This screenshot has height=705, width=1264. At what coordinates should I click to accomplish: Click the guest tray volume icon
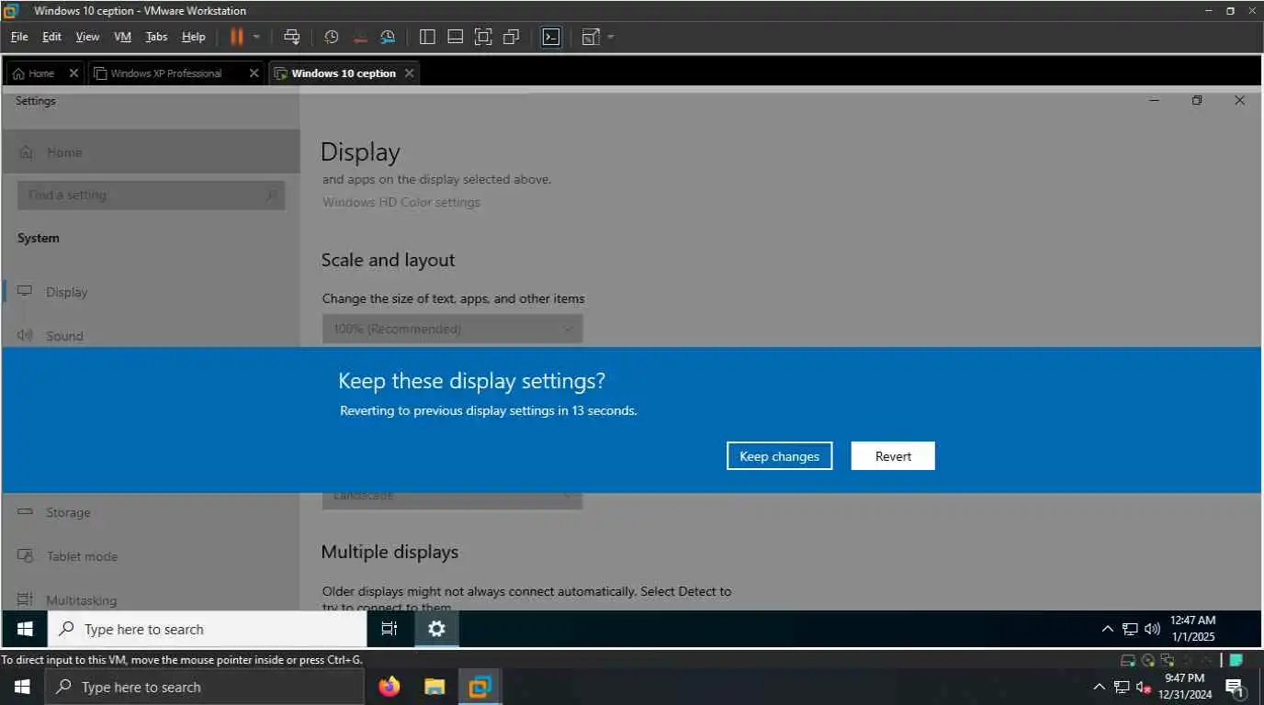coord(1153,629)
